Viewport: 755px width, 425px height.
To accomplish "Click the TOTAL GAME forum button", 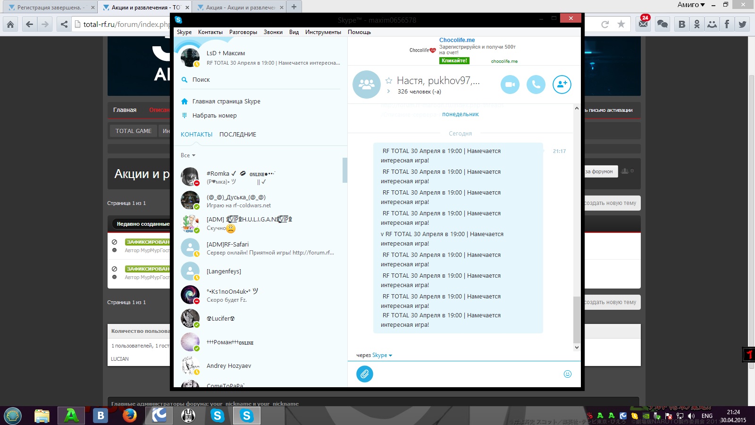I will pyautogui.click(x=134, y=131).
